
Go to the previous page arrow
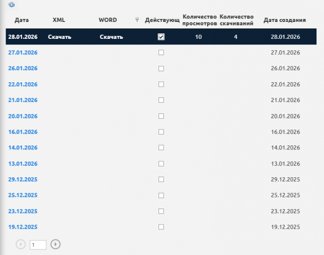[20, 244]
